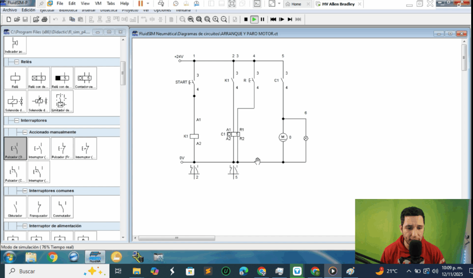
Task: Click the Print icon in the toolbar
Action: point(44,19)
